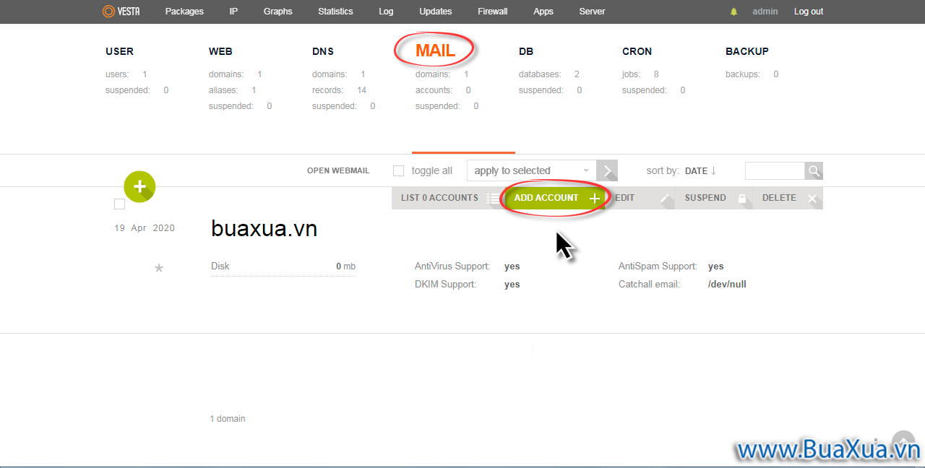Click LIST 0 ACCOUNTS button
Image resolution: width=925 pixels, height=468 pixels.
coord(448,198)
